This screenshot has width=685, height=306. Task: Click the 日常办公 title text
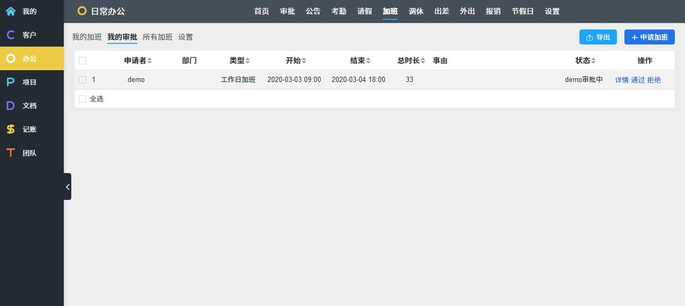click(108, 11)
